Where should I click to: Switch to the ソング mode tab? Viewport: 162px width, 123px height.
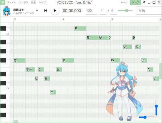coord(135,2)
